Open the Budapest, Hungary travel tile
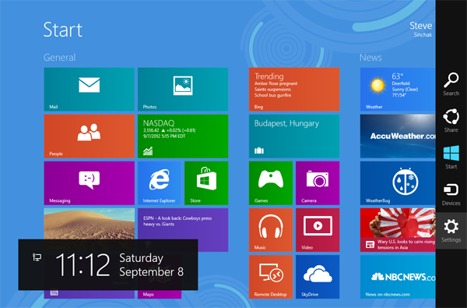This screenshot has width=467, height=308. click(x=294, y=136)
